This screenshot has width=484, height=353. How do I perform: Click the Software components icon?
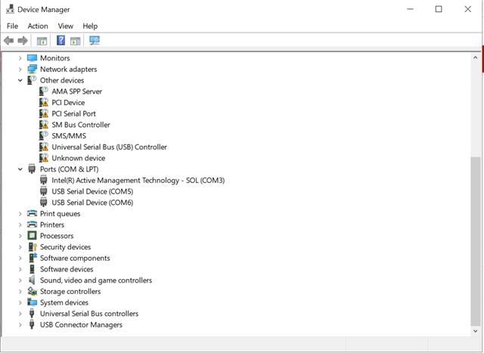click(33, 258)
